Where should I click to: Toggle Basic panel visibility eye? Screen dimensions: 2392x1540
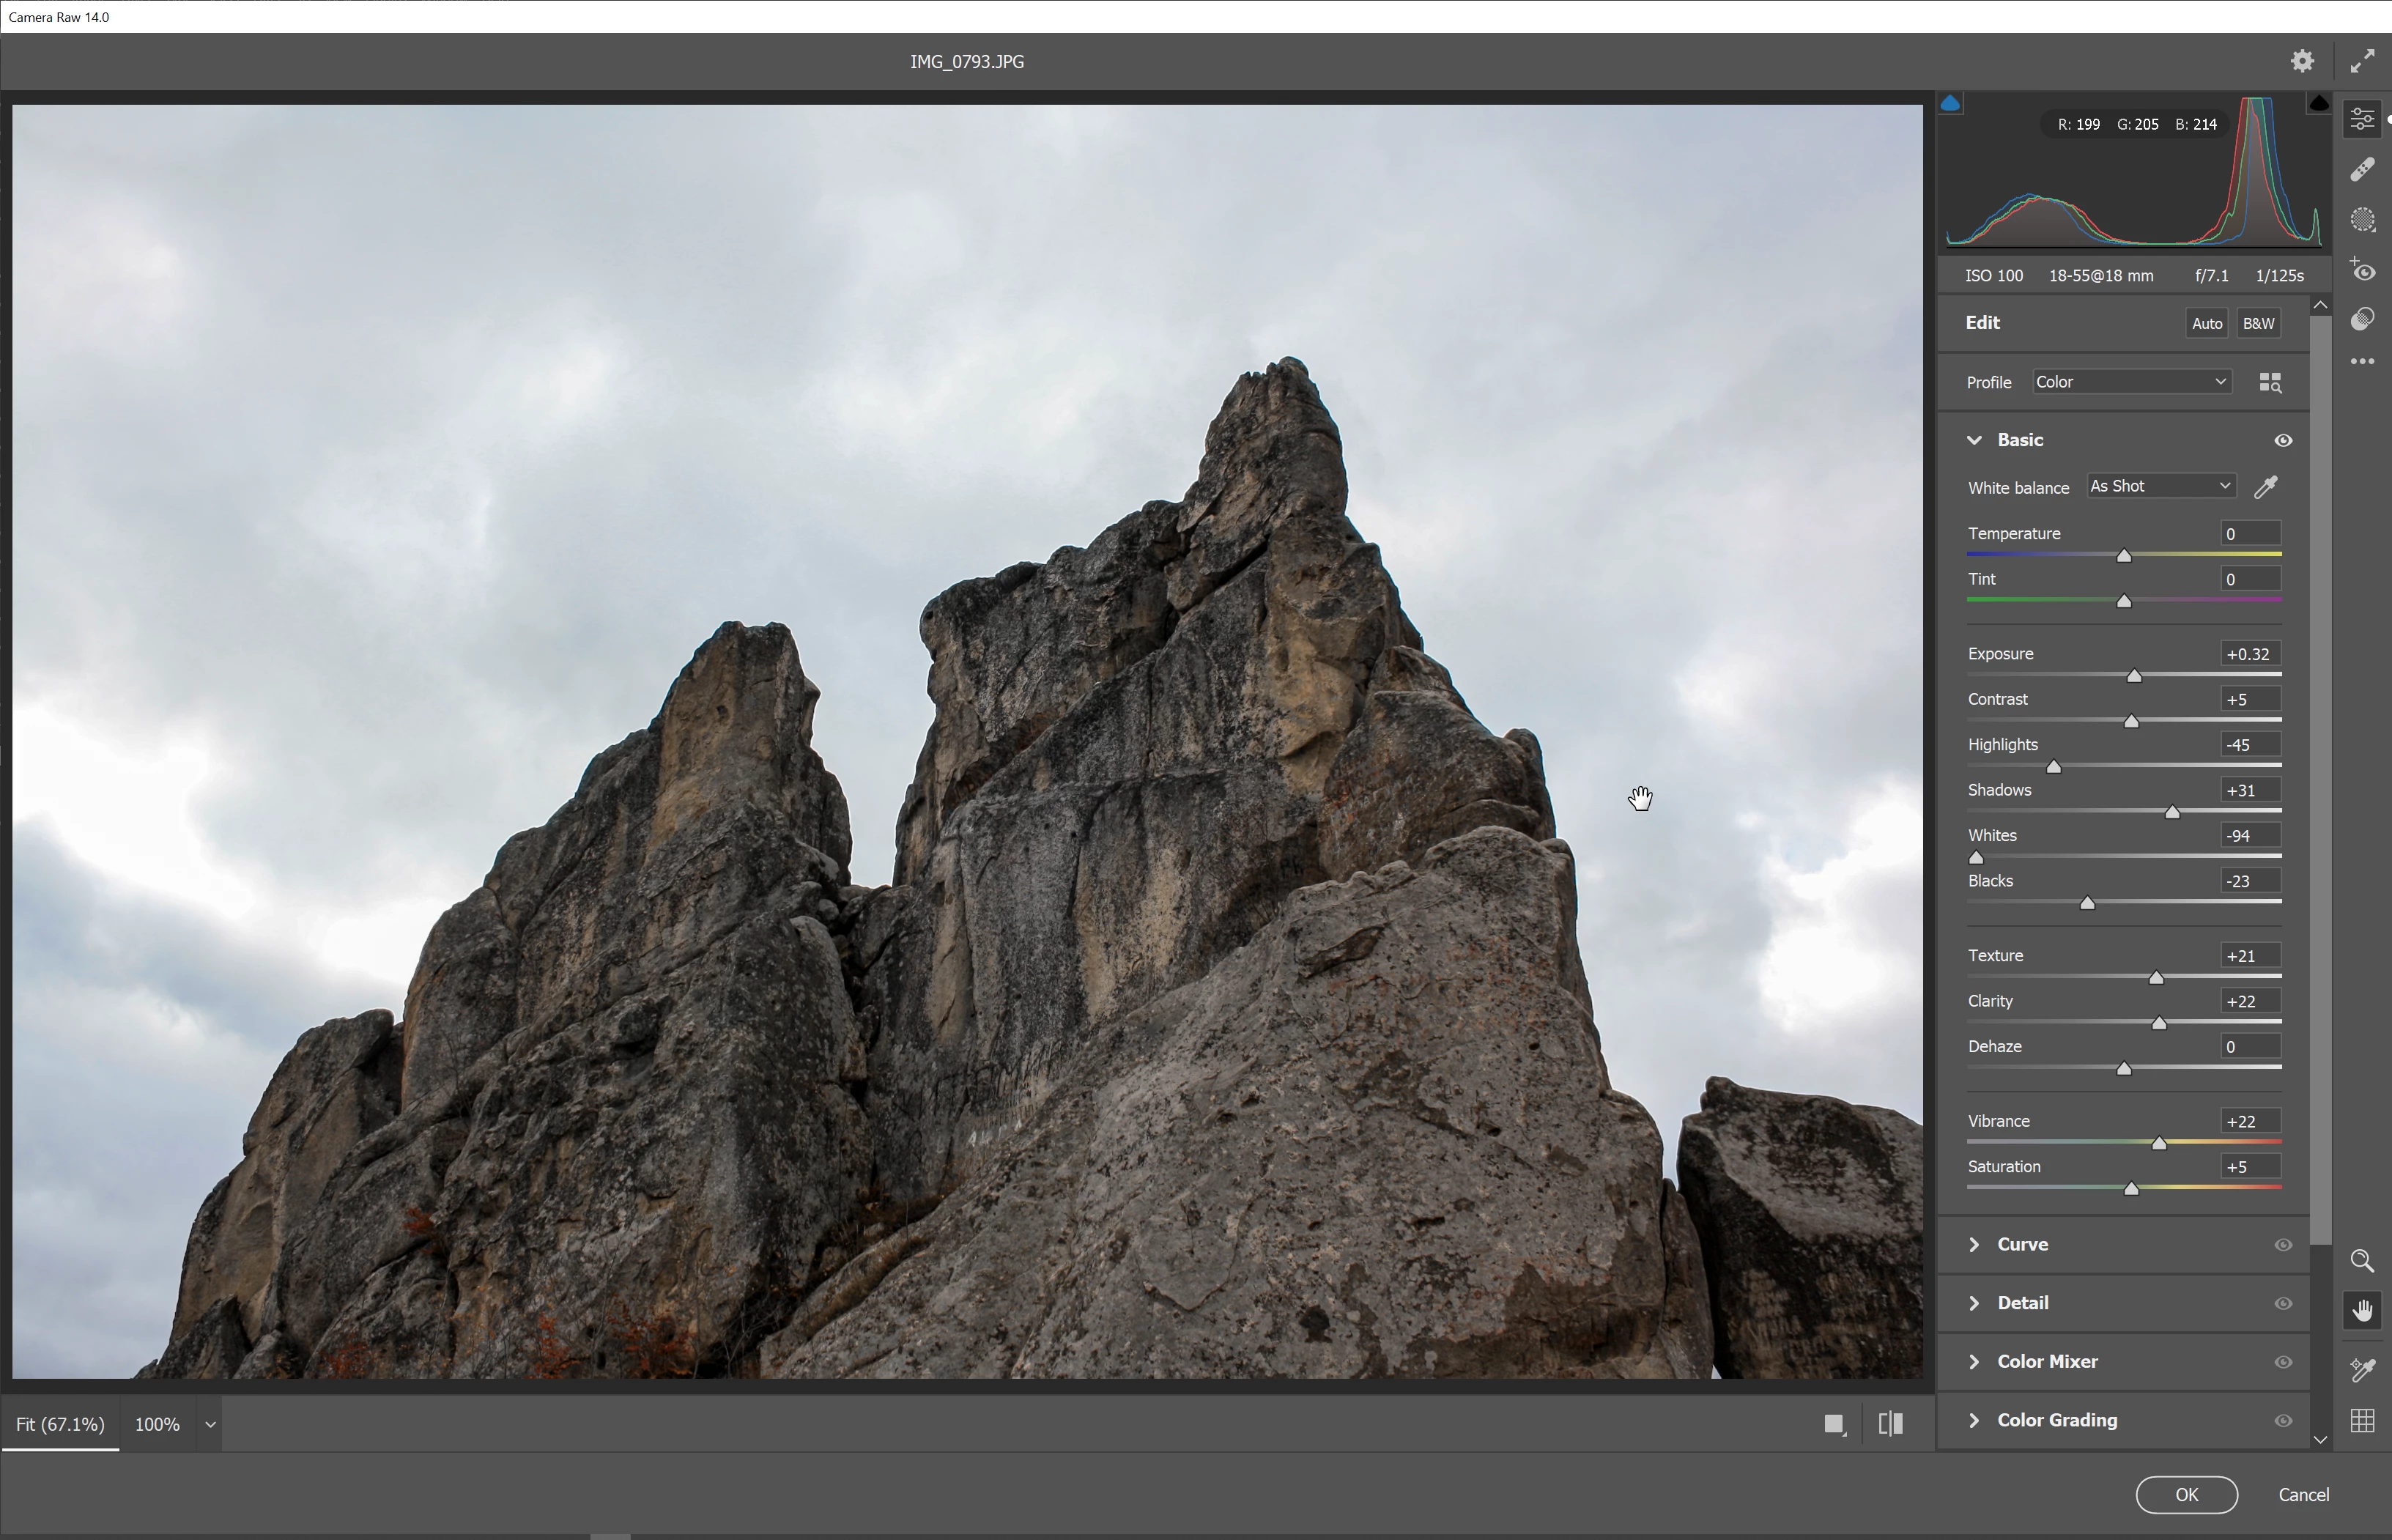click(x=2283, y=441)
